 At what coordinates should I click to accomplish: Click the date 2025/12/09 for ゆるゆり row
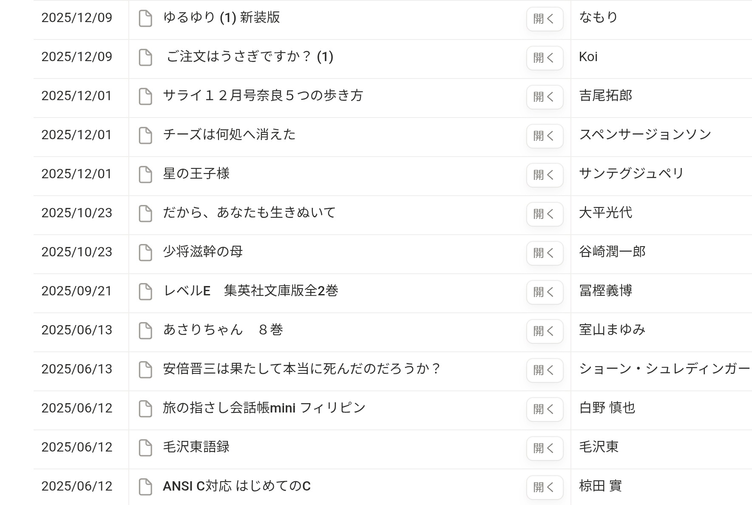(77, 18)
